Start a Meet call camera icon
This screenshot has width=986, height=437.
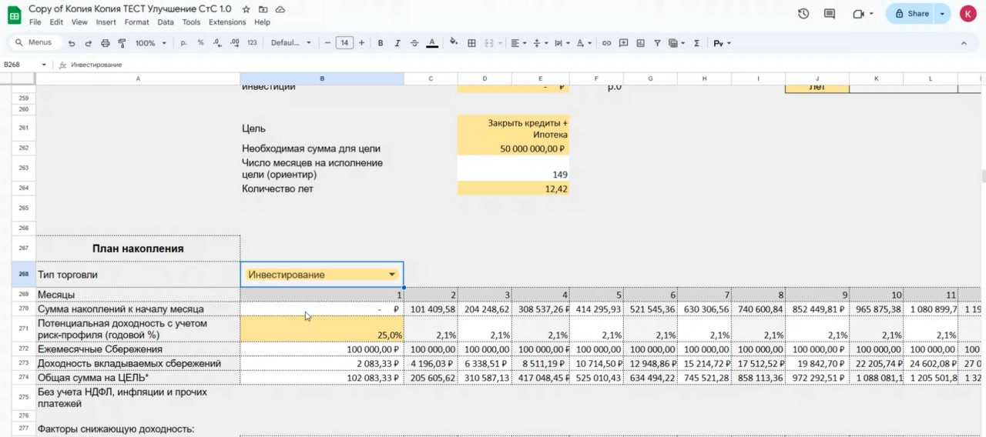coord(863,14)
